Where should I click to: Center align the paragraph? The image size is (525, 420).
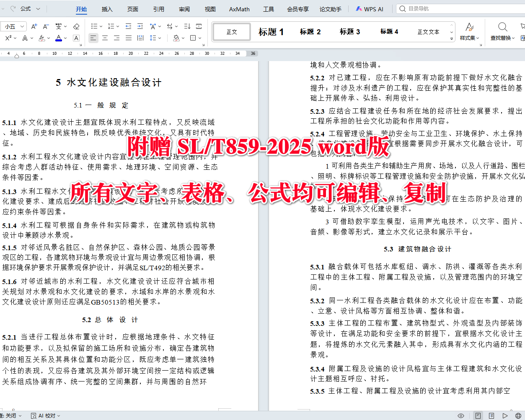pos(105,38)
